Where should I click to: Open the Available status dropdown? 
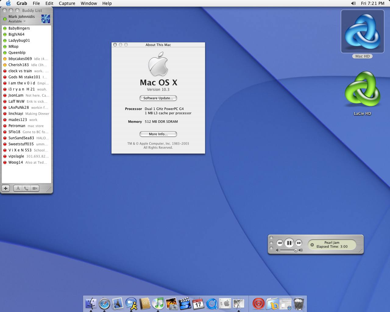[x=17, y=21]
